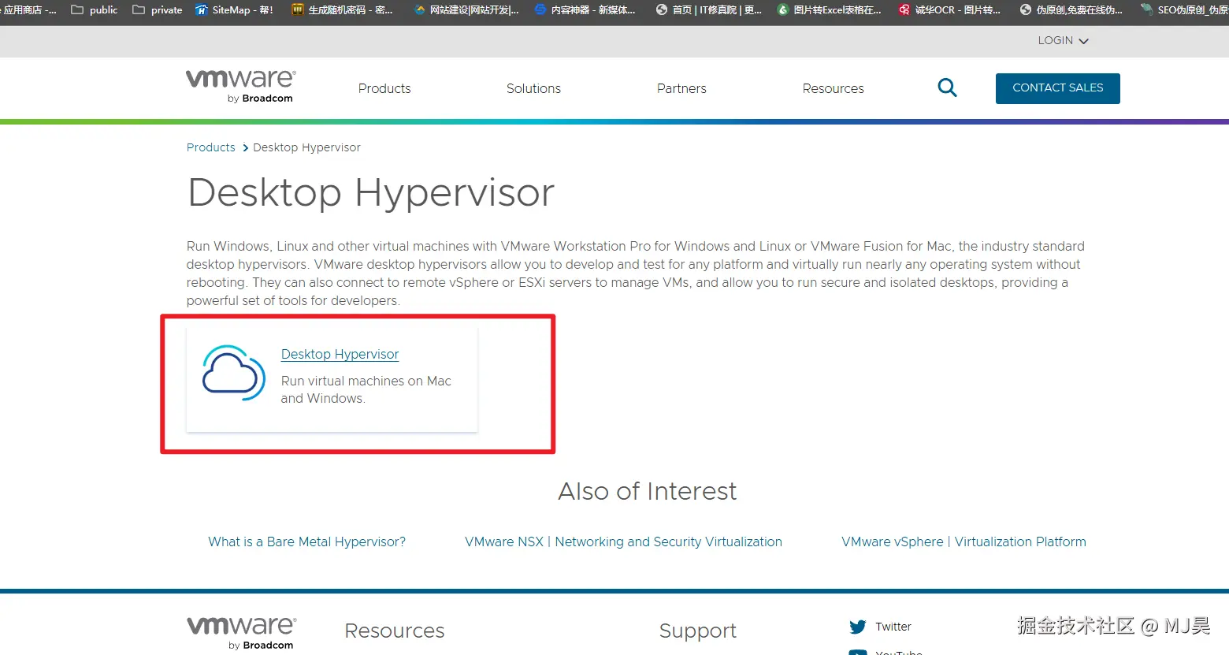The width and height of the screenshot is (1229, 655).
Task: Open the Solutions navigation menu
Action: point(533,88)
